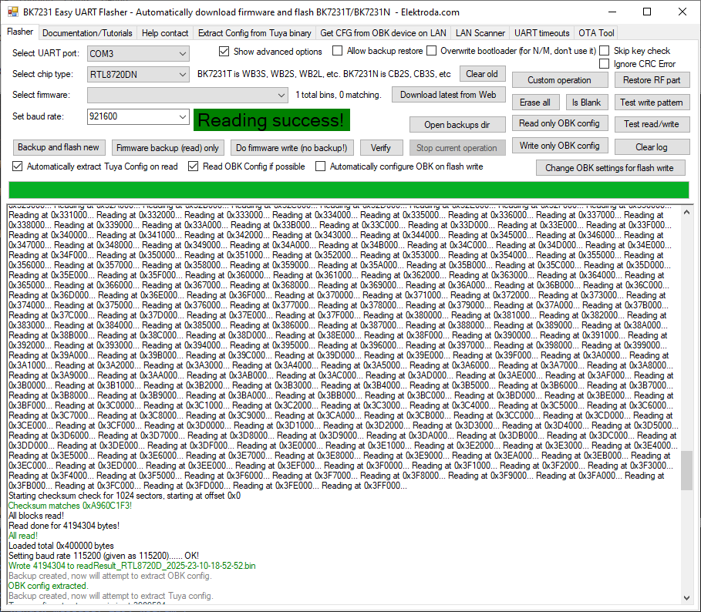Image resolution: width=701 pixels, height=612 pixels.
Task: Switch to Extract Config from Tuya binary tab
Action: point(254,33)
